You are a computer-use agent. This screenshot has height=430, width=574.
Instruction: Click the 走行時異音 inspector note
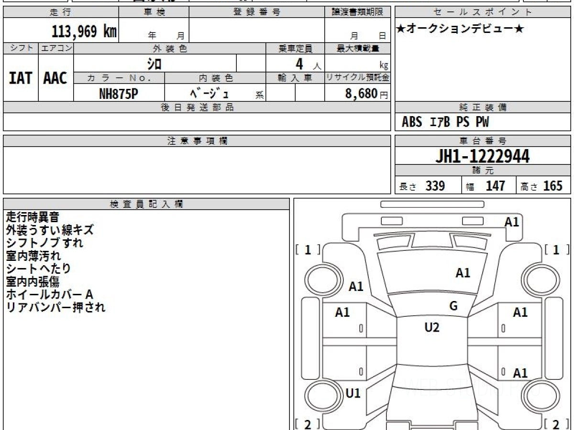[x=32, y=217]
